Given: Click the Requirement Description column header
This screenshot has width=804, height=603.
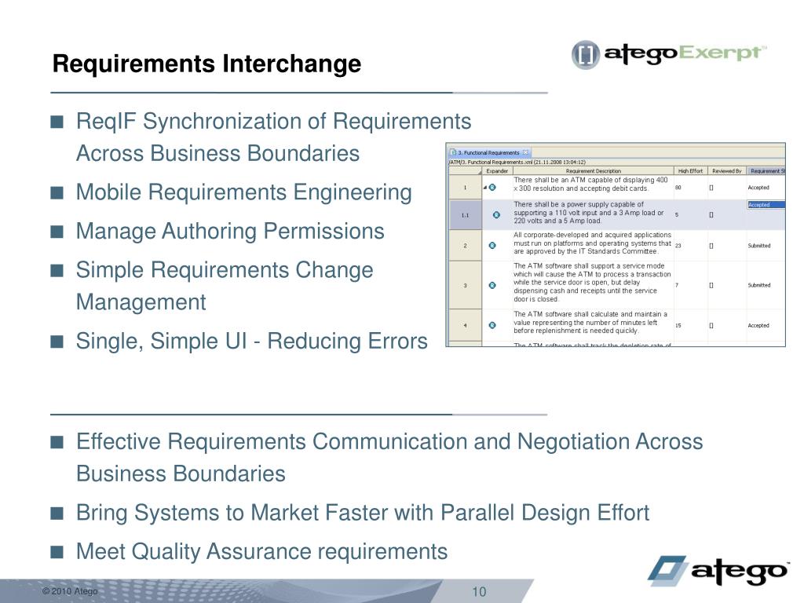Looking at the screenshot, I should point(594,170).
